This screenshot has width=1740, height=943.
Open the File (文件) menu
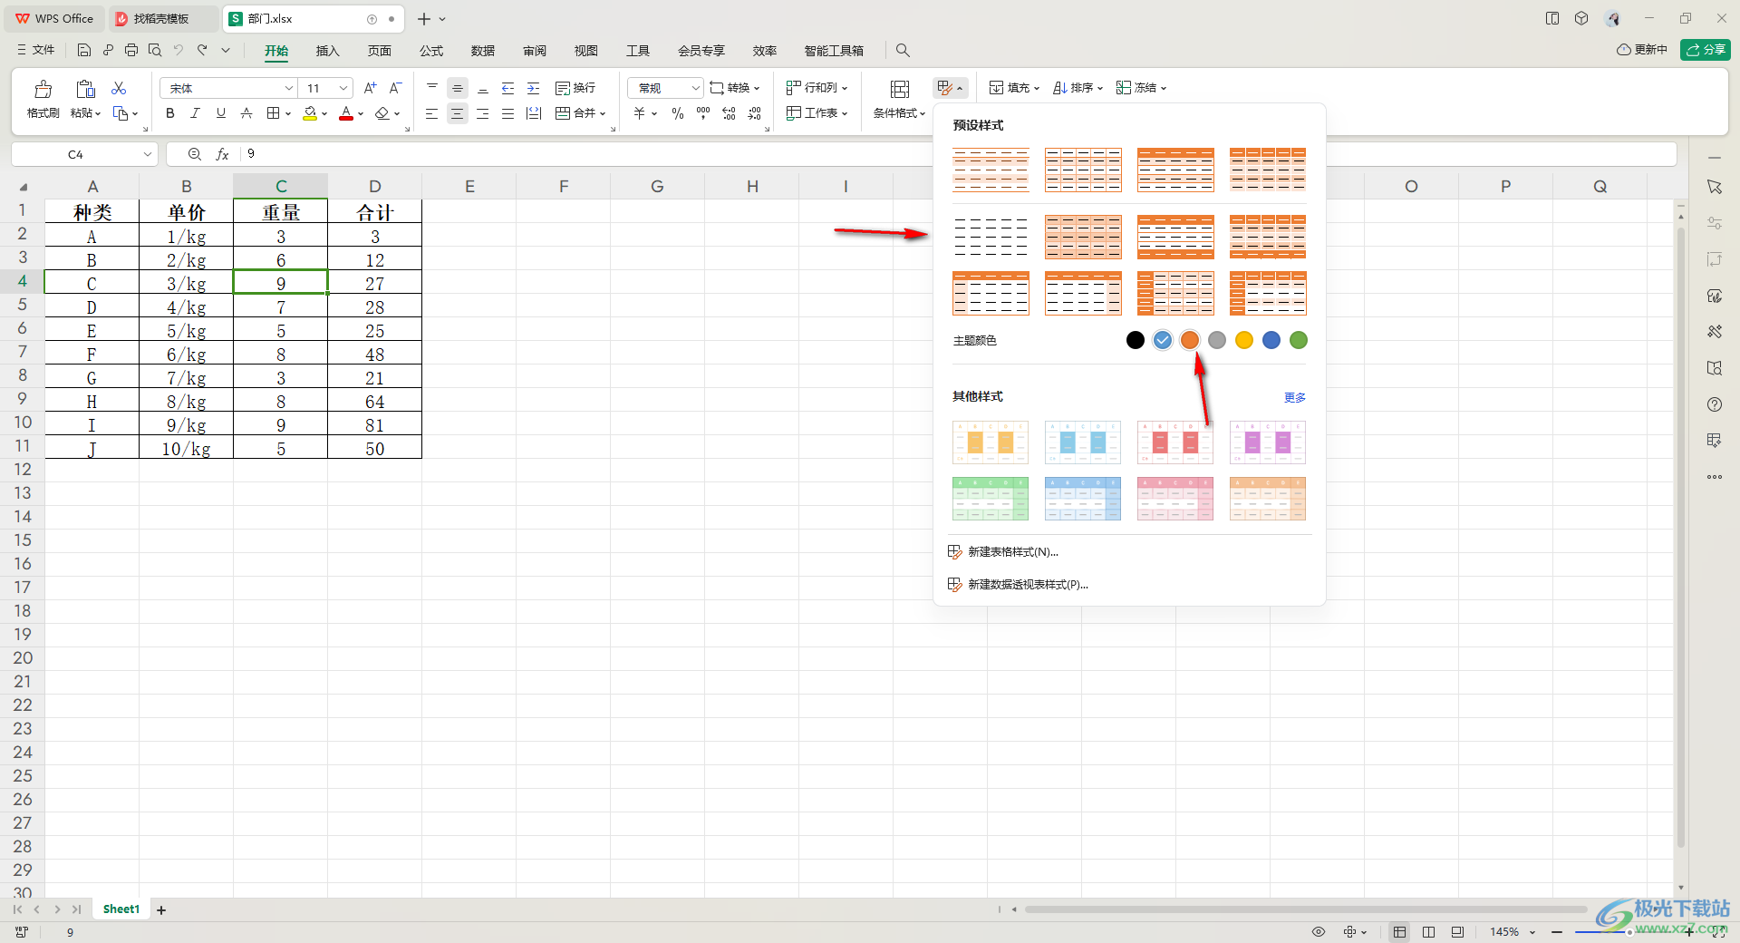[36, 51]
